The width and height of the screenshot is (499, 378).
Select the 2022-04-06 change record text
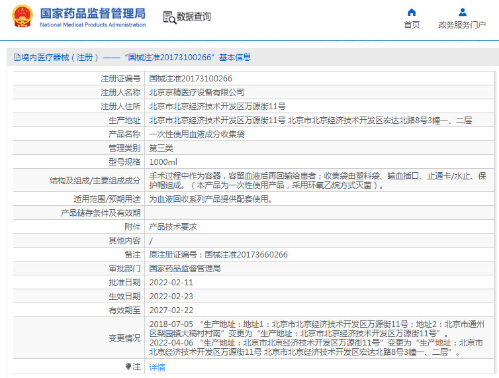click(316, 348)
